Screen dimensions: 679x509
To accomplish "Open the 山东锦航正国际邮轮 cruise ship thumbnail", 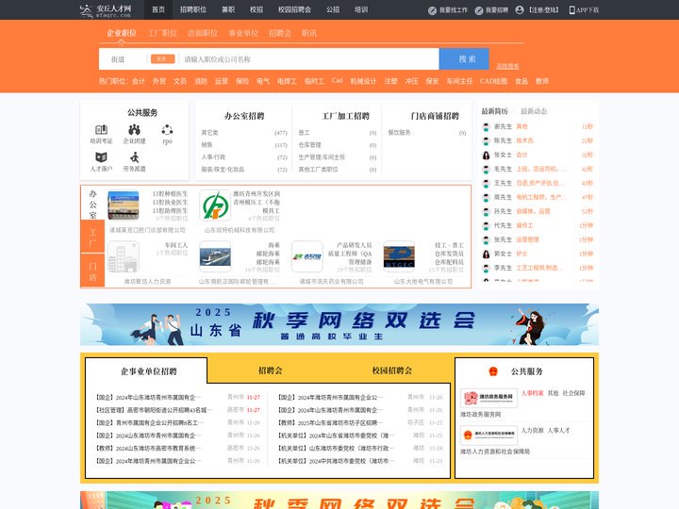I will 215,256.
